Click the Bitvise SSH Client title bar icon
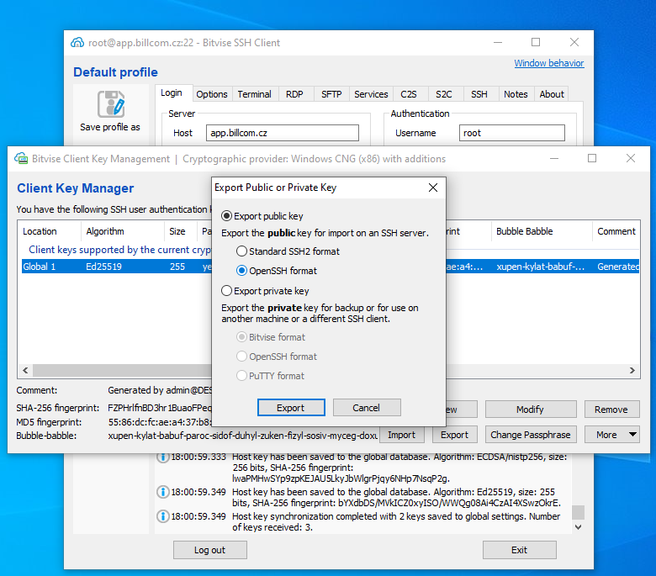Screen dimensions: 656x576 pos(77,43)
